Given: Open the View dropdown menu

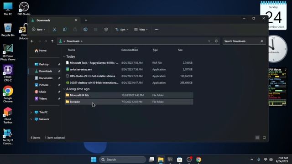Looking at the screenshot, I should click(141, 29).
